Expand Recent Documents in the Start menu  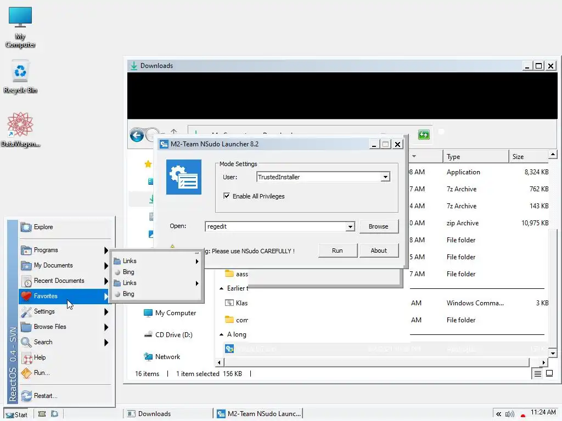[65, 281]
